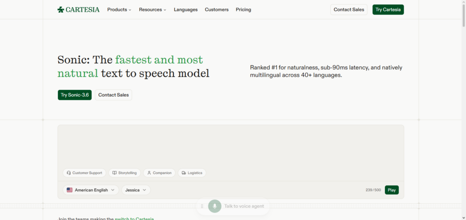
Task: Select the Storytelling preset chip
Action: click(x=125, y=173)
